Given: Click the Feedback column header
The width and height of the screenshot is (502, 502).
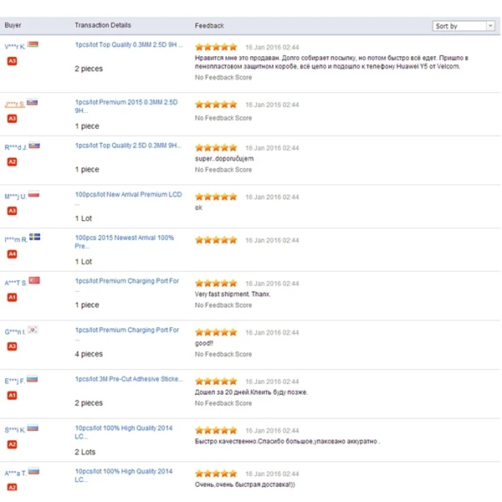Looking at the screenshot, I should (x=209, y=26).
